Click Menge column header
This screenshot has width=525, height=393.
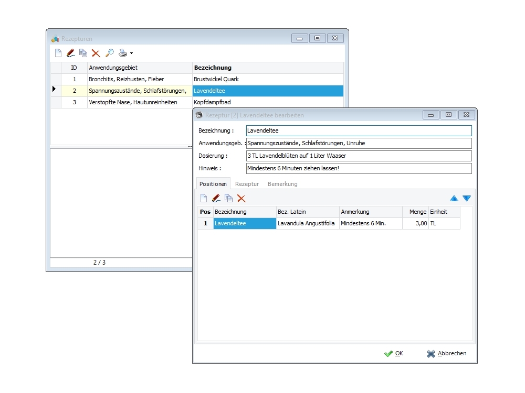tap(415, 212)
